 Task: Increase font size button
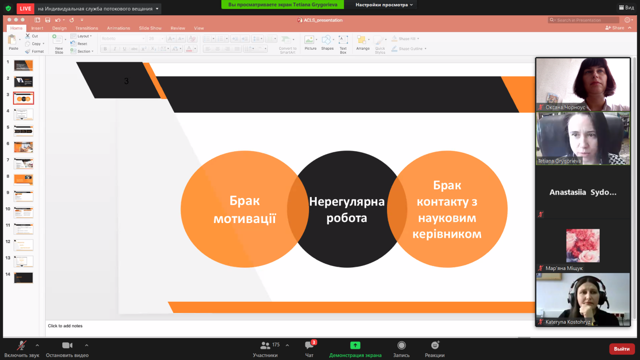pos(171,39)
